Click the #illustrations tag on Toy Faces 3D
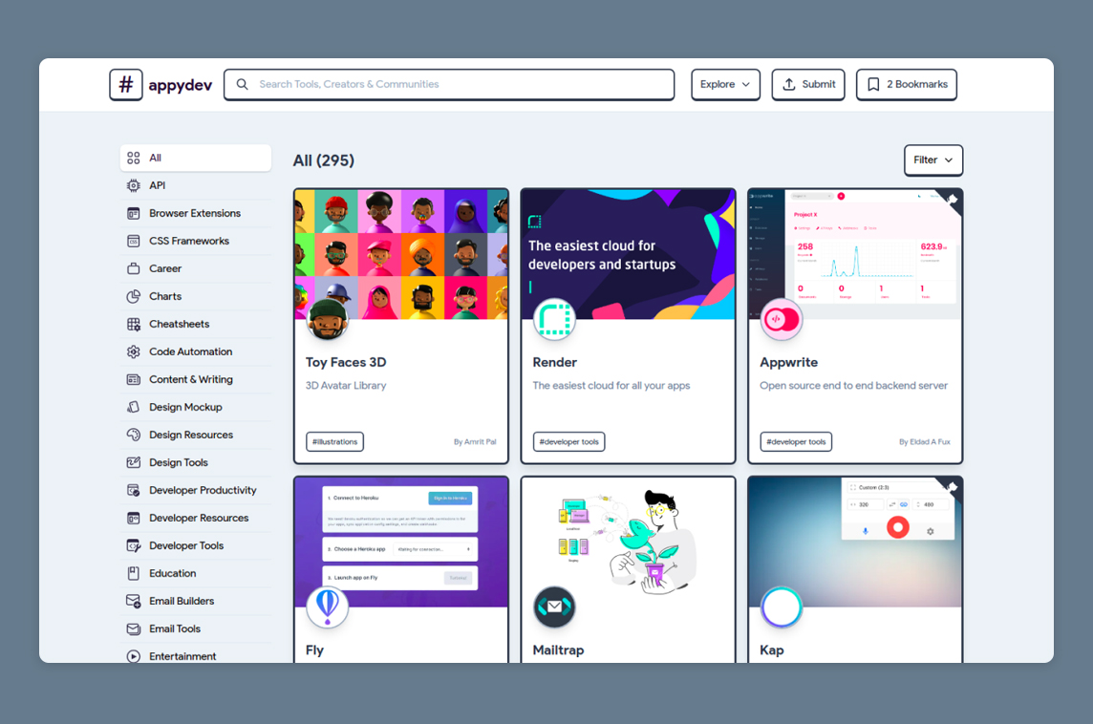Screen dimensions: 1093x724 point(334,442)
